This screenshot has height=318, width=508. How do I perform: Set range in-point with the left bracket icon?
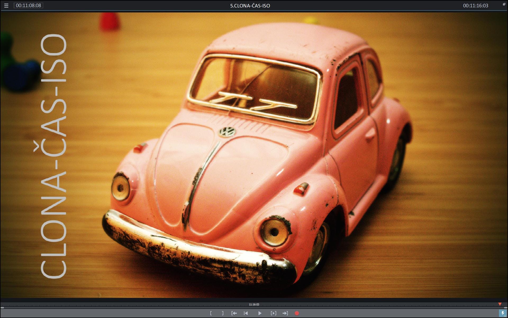[x=211, y=313]
